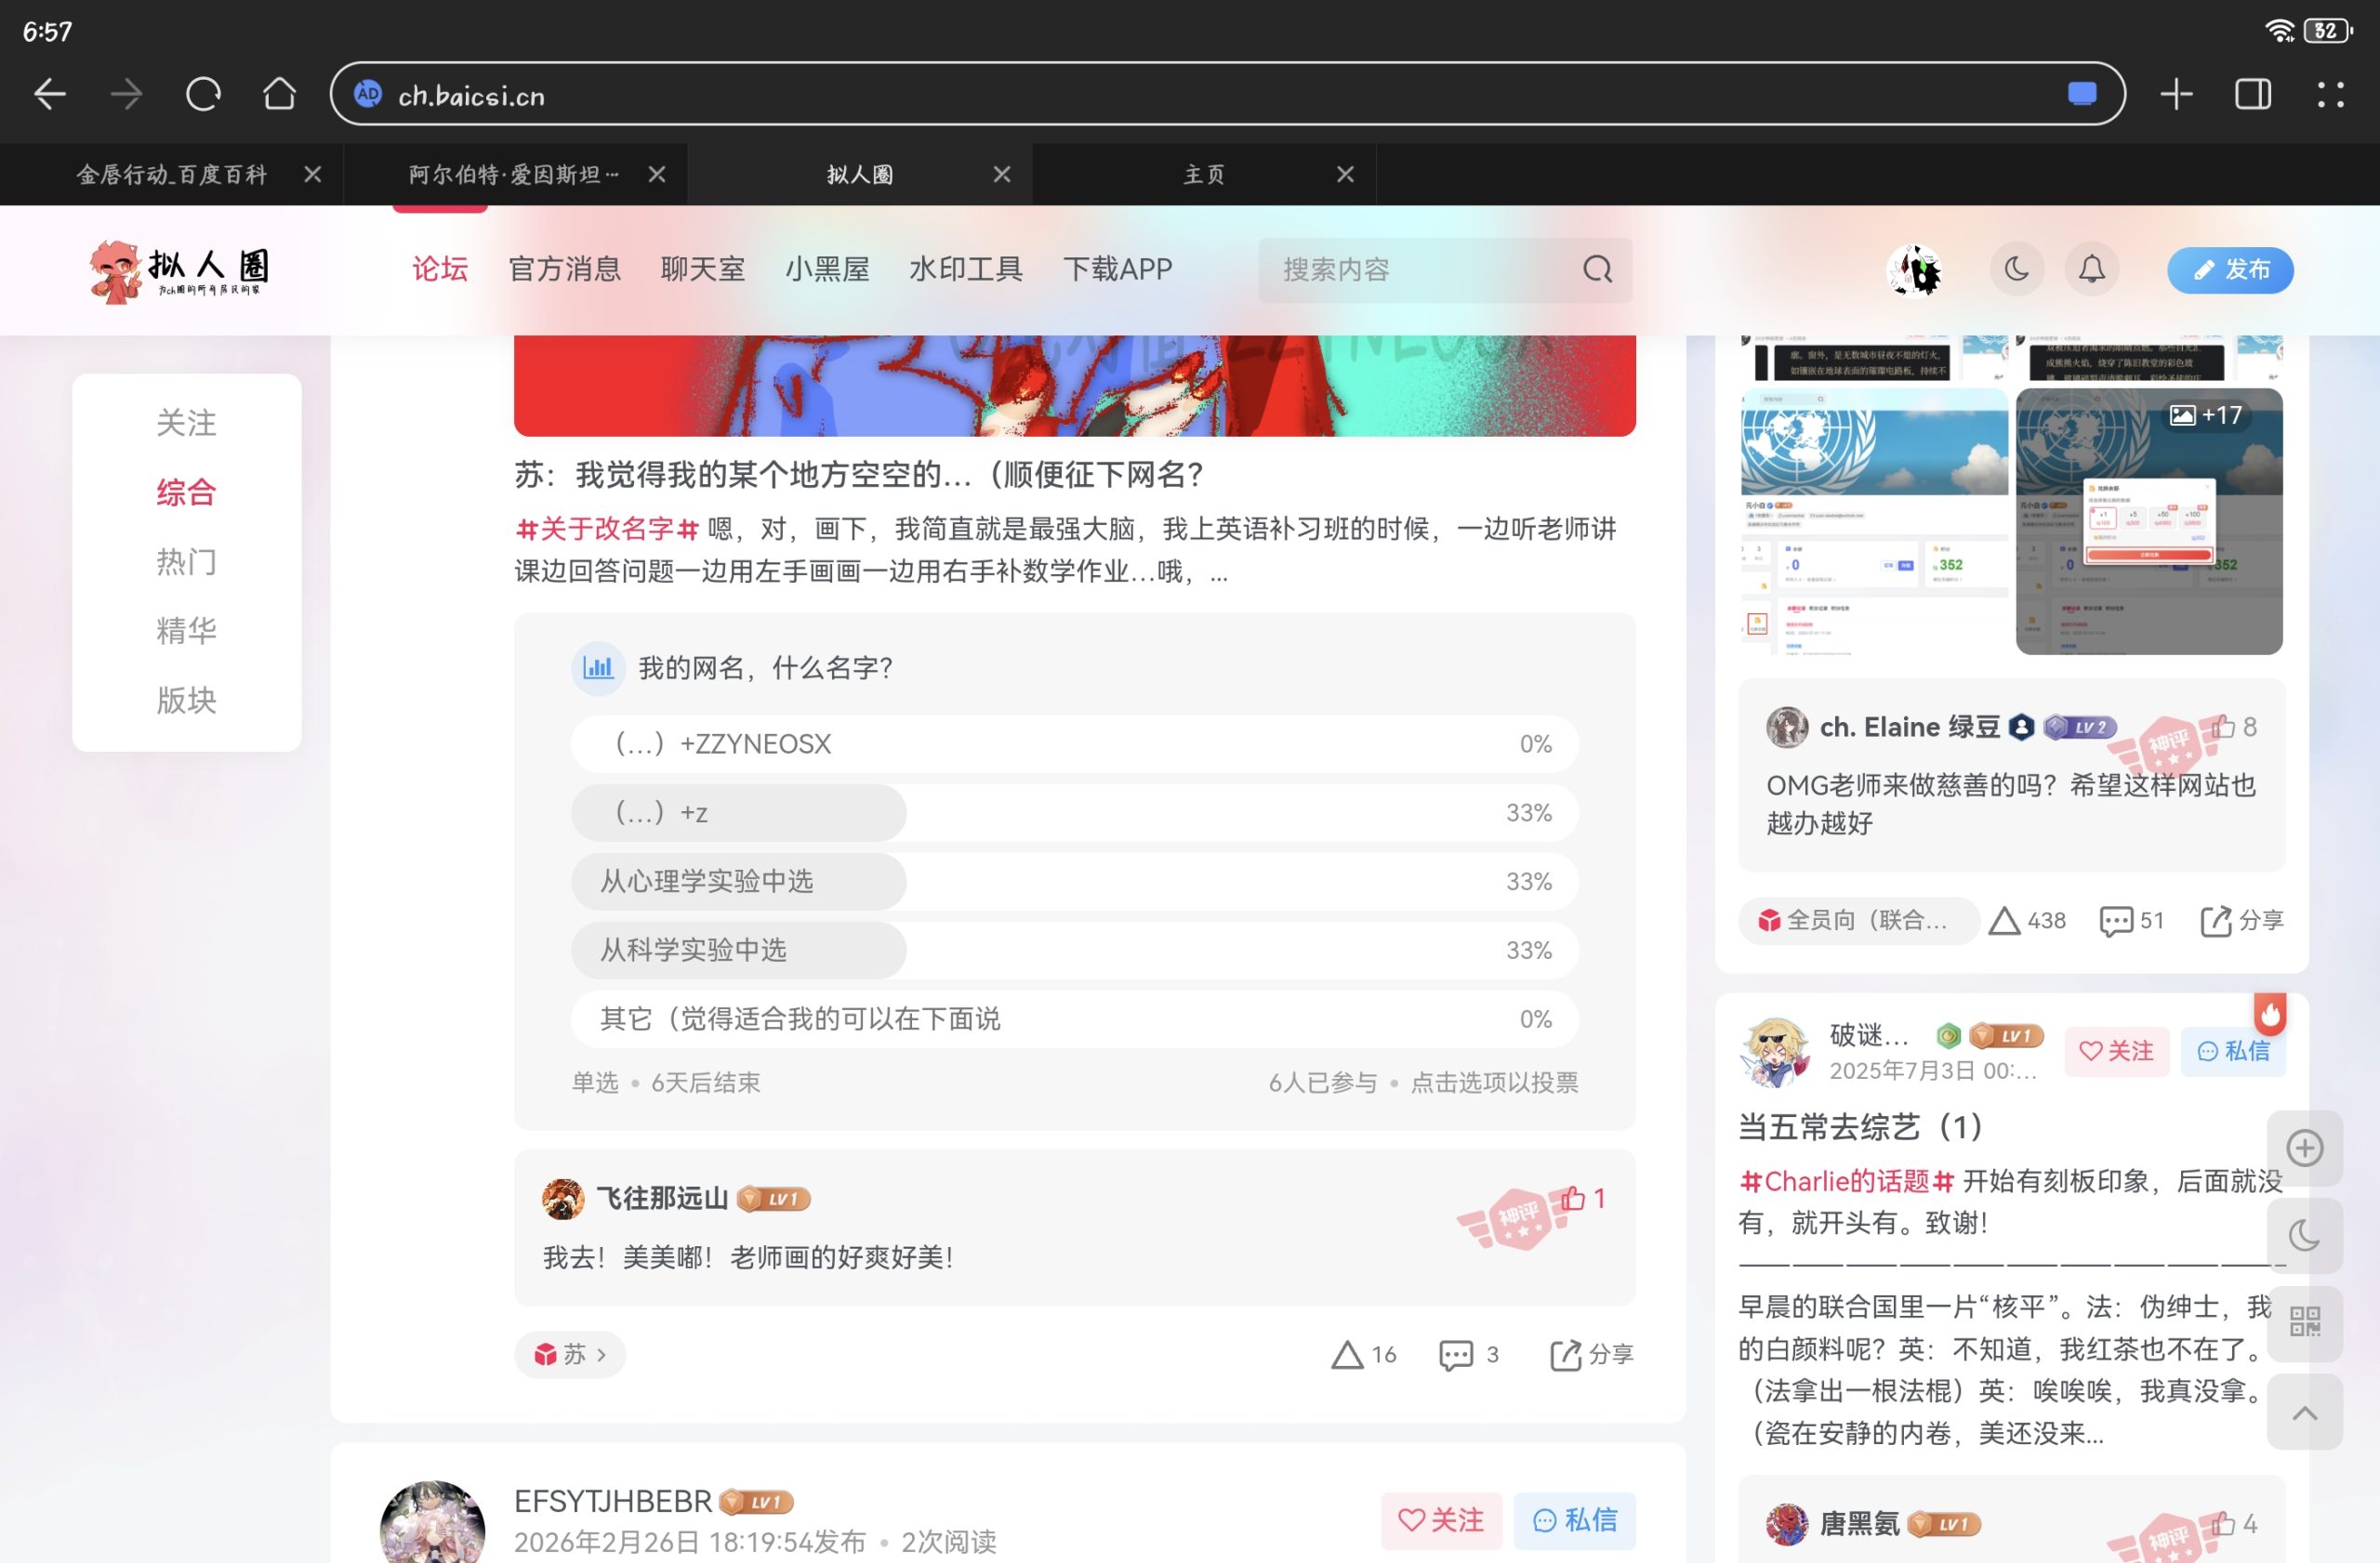Click the floating plus button
Image resolution: width=2380 pixels, height=1563 pixels.
(x=2305, y=1149)
